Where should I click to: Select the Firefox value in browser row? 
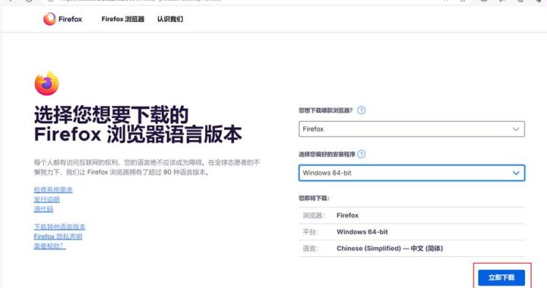pyautogui.click(x=347, y=215)
